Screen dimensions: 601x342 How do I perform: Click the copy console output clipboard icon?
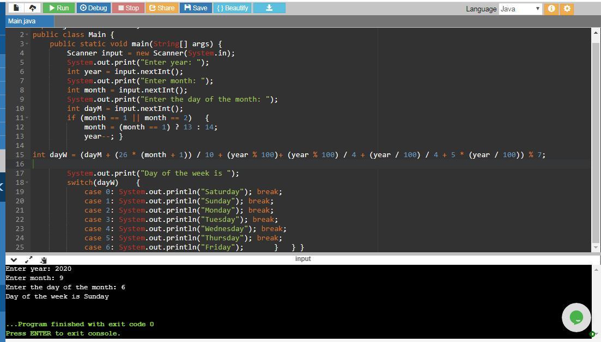pos(44,260)
